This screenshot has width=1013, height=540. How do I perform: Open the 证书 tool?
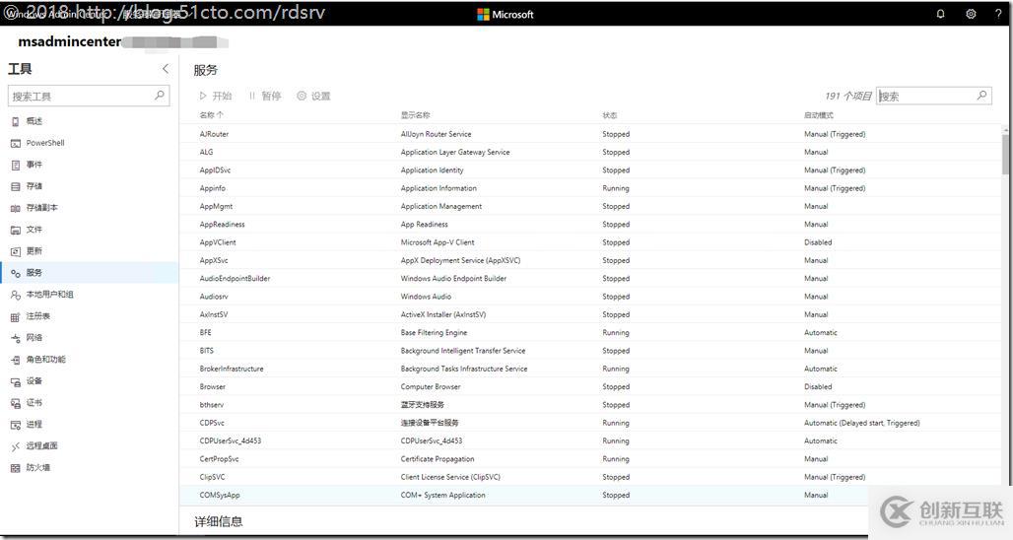pos(90,402)
